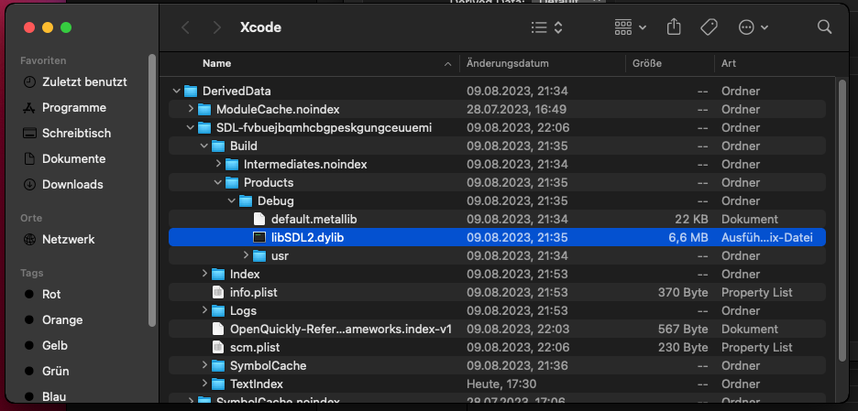Screen dimensions: 858x411
Task: Select Schreibtisch in the sidebar
Action: pyautogui.click(x=76, y=133)
